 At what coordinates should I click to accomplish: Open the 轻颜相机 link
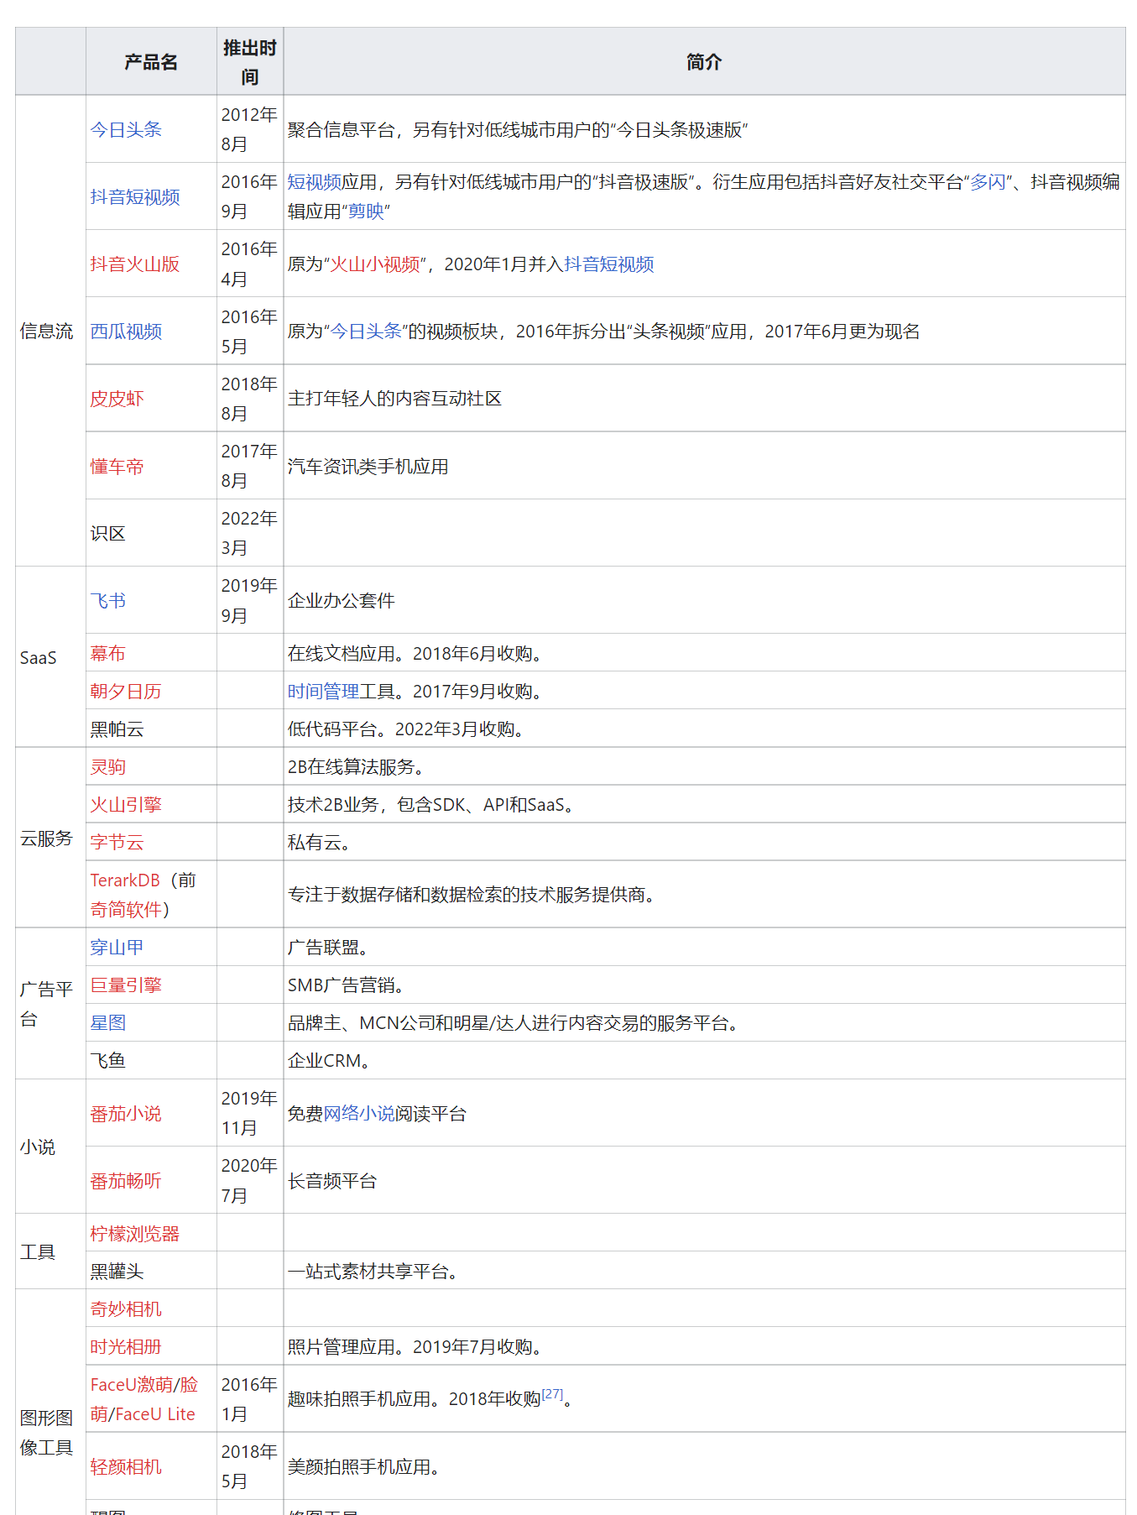[x=126, y=1466]
